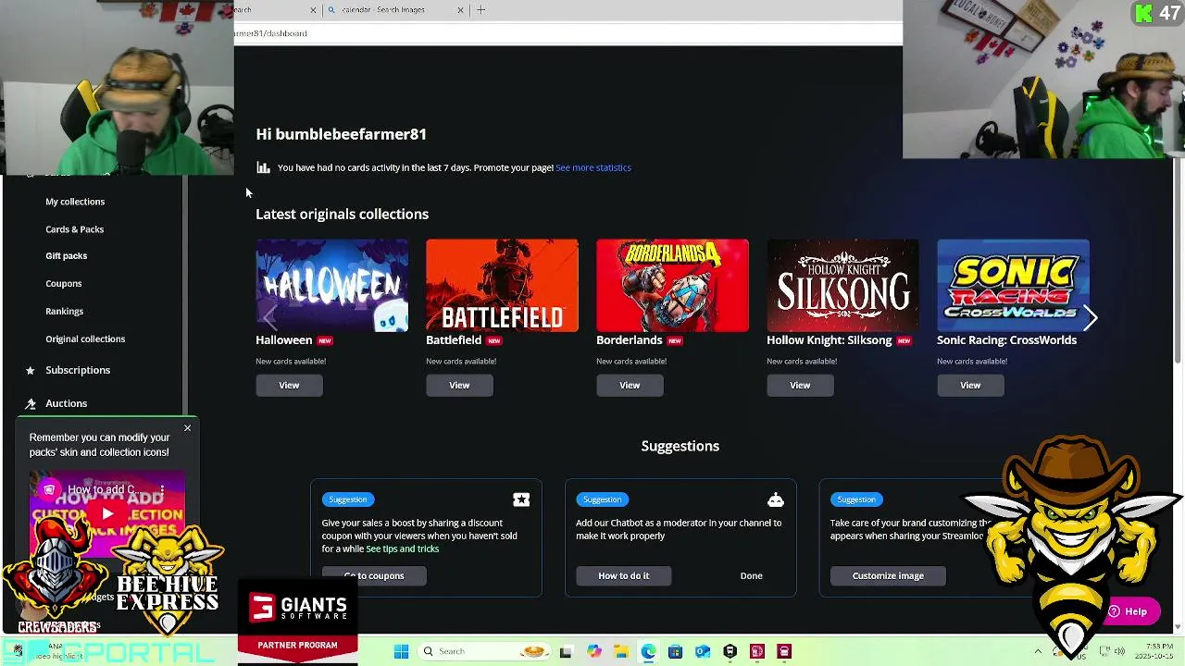Open My collections in sidebar
The image size is (1185, 666).
click(x=75, y=202)
